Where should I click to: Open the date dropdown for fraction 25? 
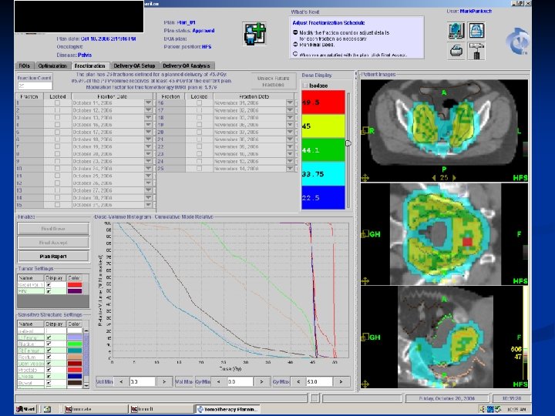290,169
